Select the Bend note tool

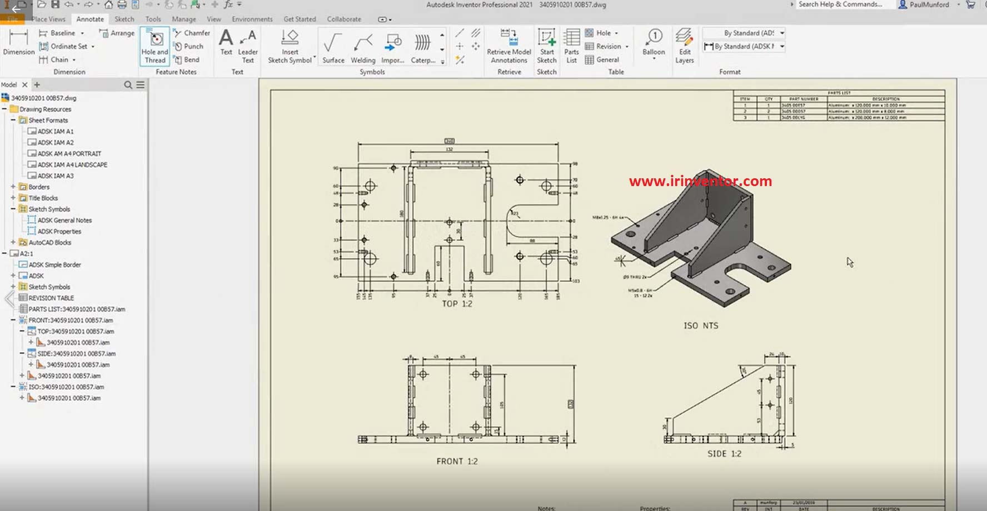186,59
